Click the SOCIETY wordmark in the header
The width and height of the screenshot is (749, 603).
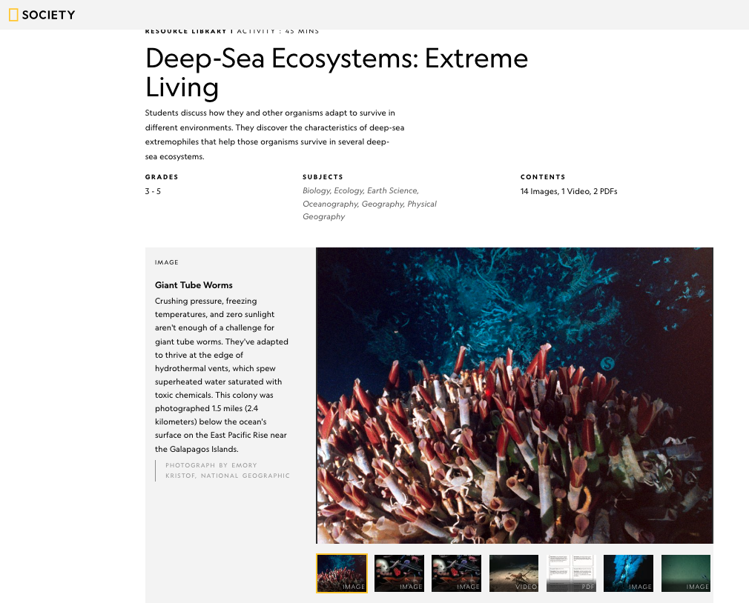coord(48,15)
